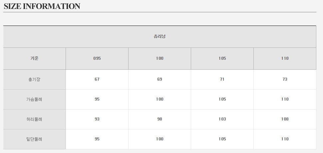
Task: Click the 095 size column header
Action: [97, 58]
